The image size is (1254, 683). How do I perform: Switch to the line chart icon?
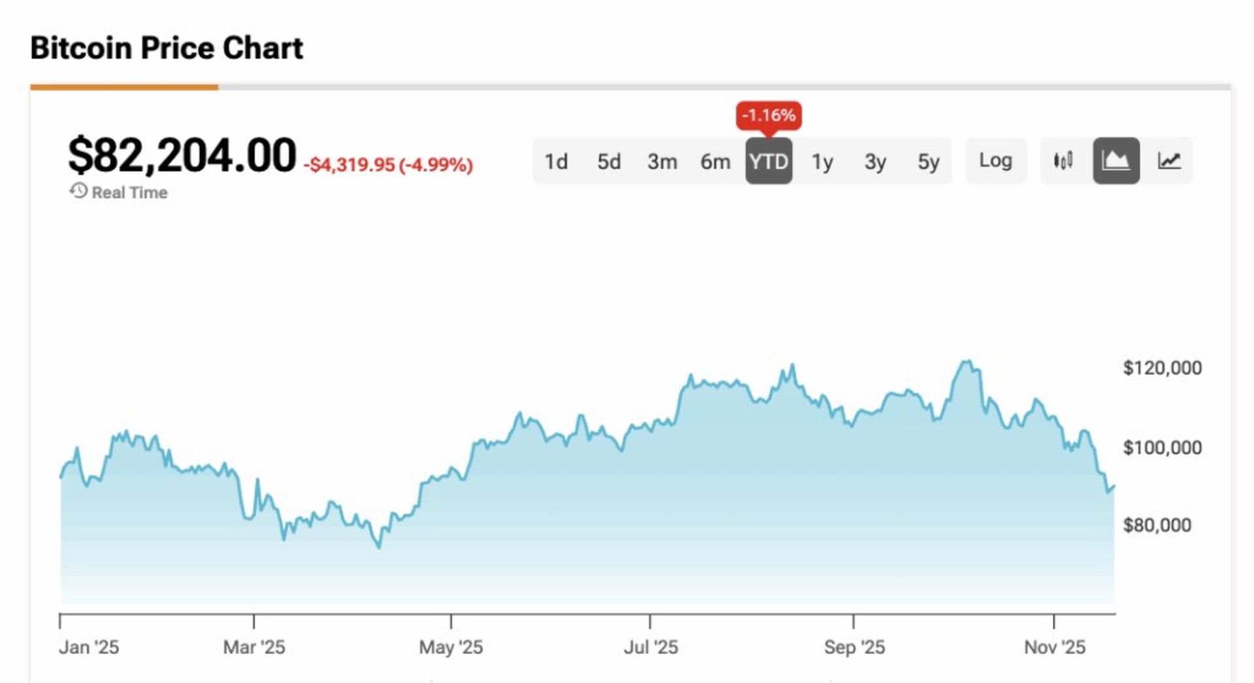point(1169,161)
